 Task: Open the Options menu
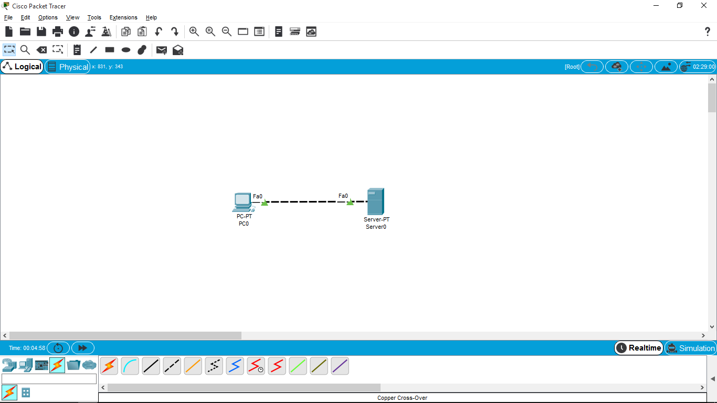[x=48, y=17]
